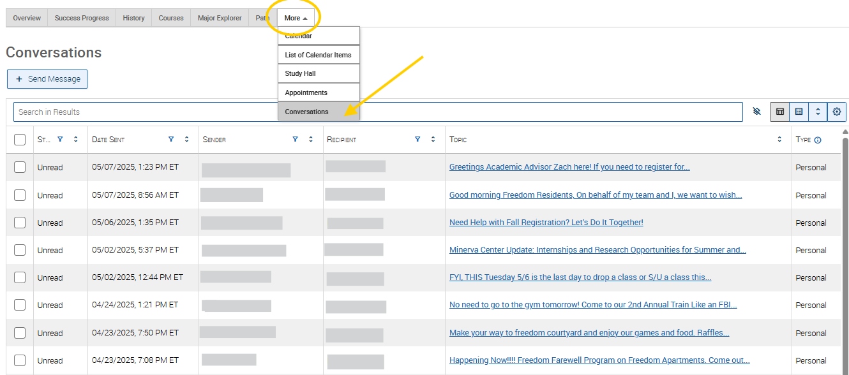Click the Type column info icon
849x375 pixels.
(818, 140)
